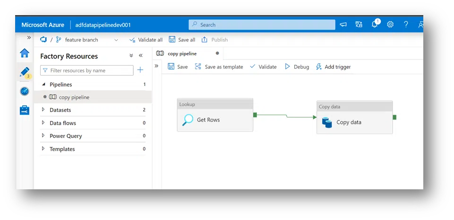
Task: Open the notifications bell icon
Action: 375,25
